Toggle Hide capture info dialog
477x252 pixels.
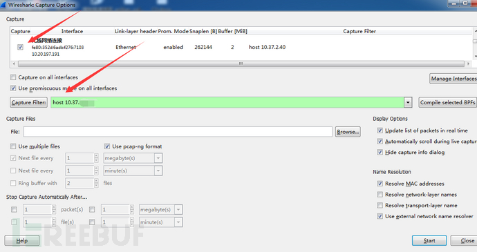[x=380, y=153]
